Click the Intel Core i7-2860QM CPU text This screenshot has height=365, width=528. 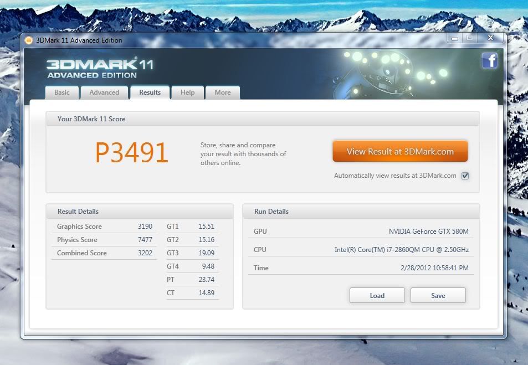[x=402, y=249]
